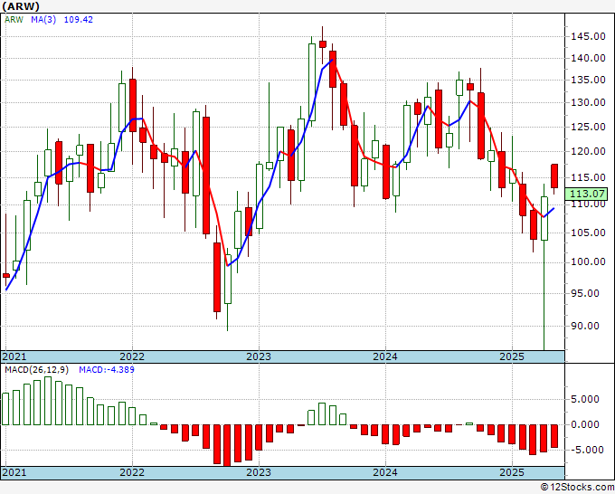The image size is (615, 494).
Task: Click 2021 on the price chart timeline
Action: 14,356
